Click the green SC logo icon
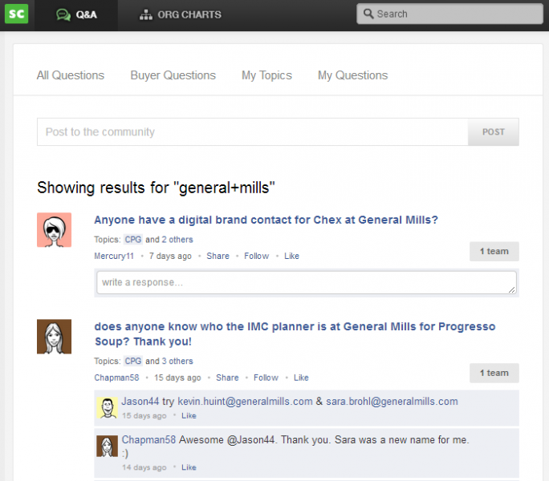 point(17,14)
